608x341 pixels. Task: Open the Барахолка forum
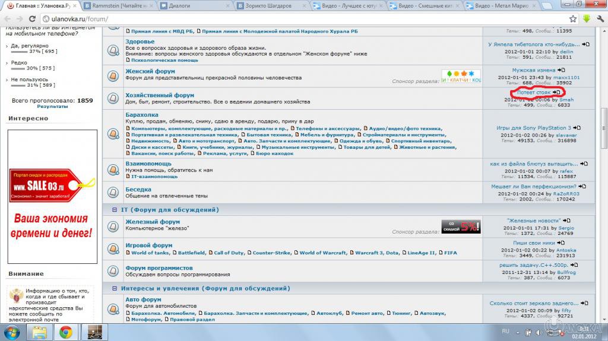tap(142, 114)
